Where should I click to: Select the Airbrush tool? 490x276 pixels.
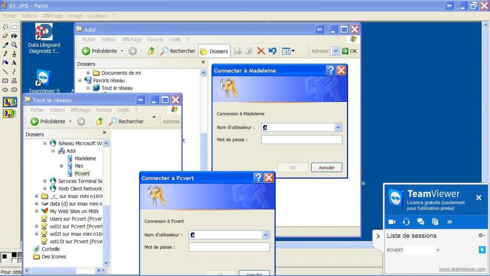pos(5,63)
